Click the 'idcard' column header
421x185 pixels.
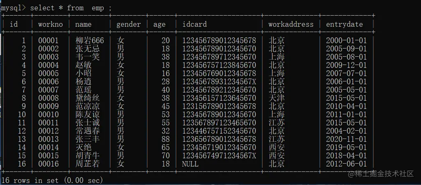pos(194,24)
